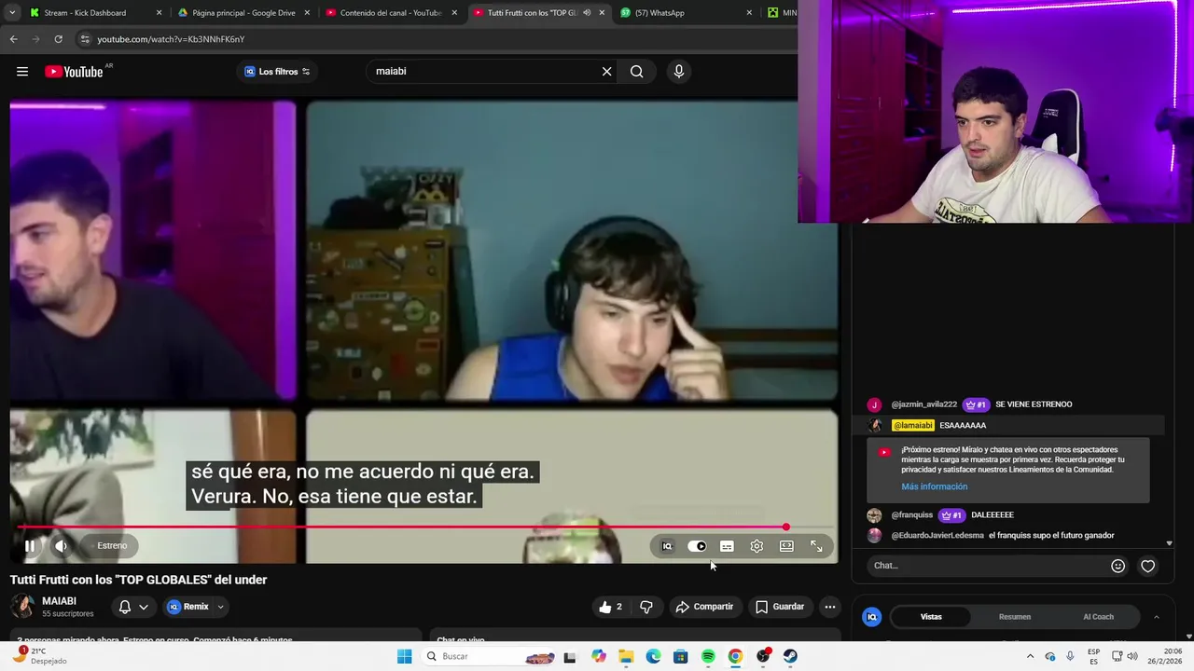The width and height of the screenshot is (1194, 671).
Task: Open the YouTube hamburger guide menu
Action: coord(22,72)
